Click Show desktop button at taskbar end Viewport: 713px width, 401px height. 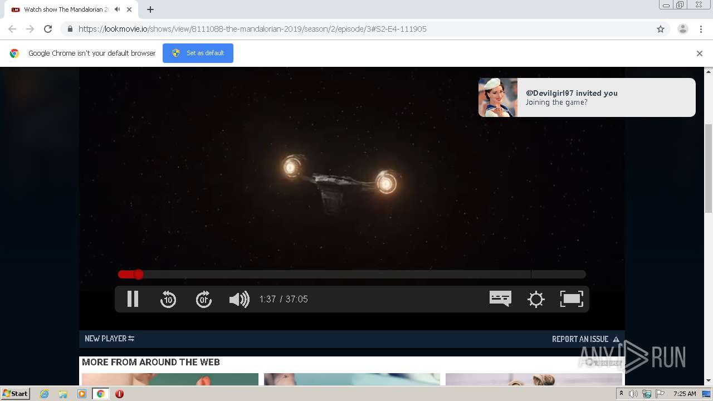(x=707, y=394)
